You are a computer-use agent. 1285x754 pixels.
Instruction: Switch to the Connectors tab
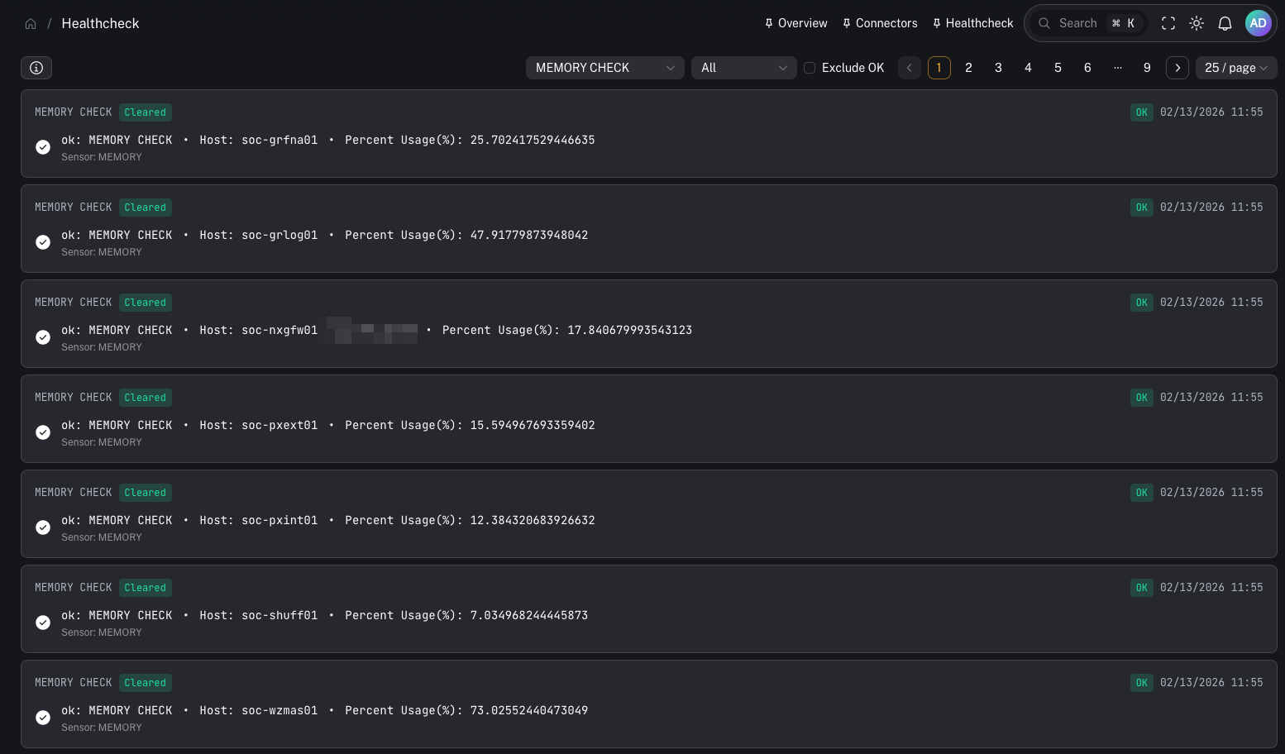(x=886, y=23)
